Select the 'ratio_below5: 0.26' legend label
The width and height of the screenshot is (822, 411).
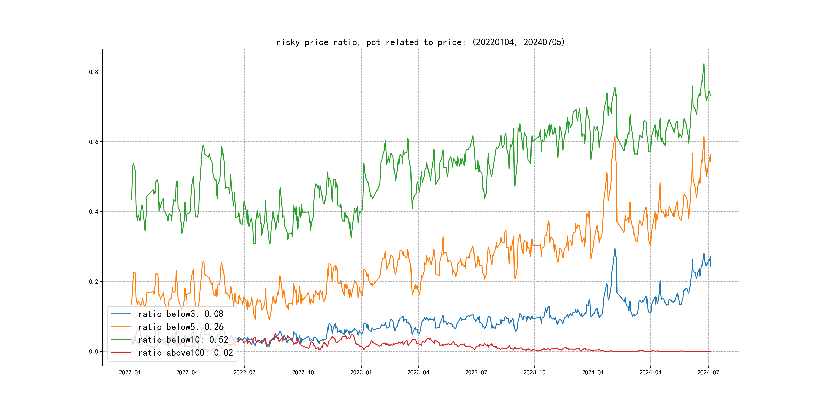coord(181,327)
